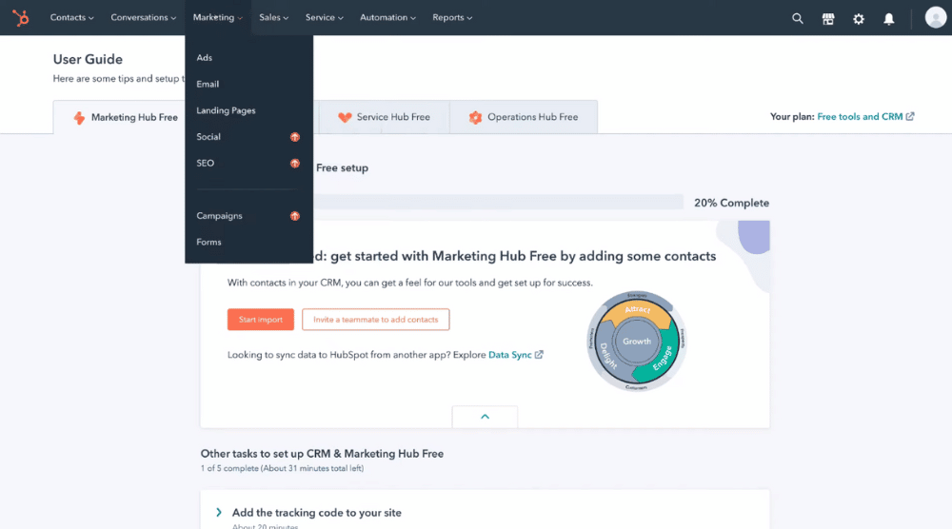Image resolution: width=952 pixels, height=529 pixels.
Task: Click the 1 of 5 complete text
Action: [x=283, y=468]
